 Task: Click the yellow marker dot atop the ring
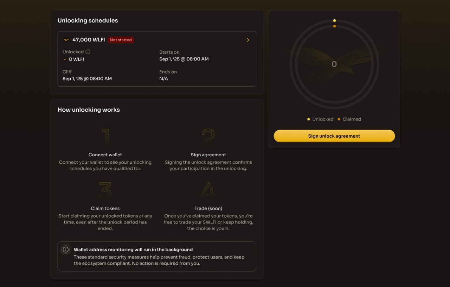coord(334,20)
